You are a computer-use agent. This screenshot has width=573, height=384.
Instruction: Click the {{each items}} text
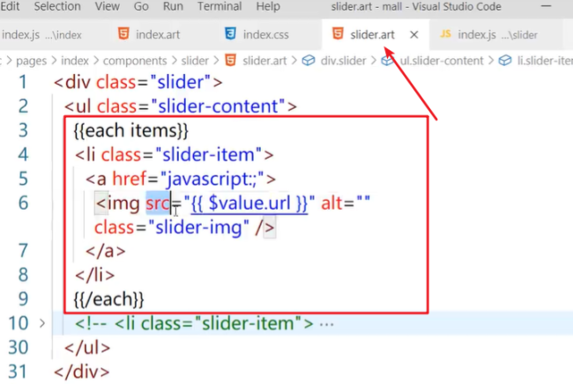coord(130,130)
